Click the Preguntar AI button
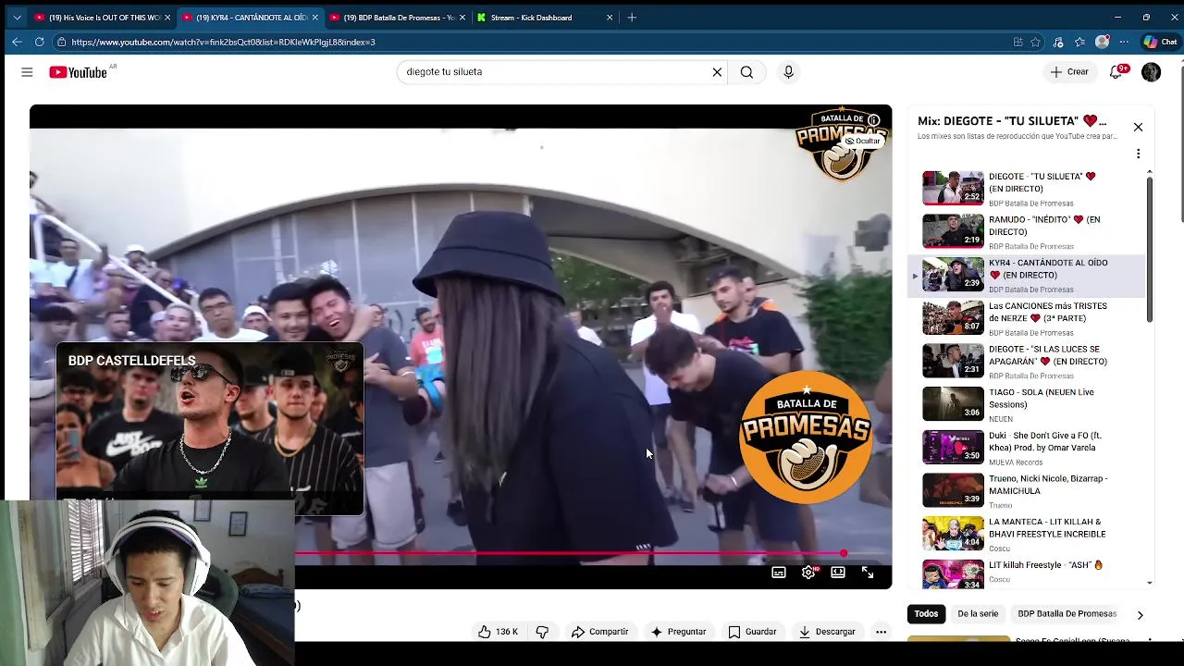 coord(678,632)
